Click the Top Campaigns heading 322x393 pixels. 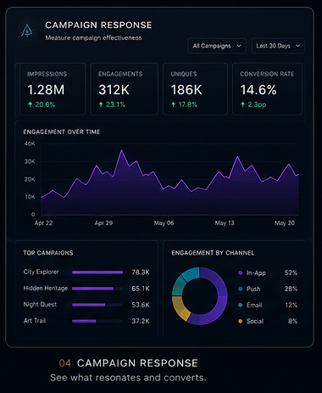[x=48, y=253]
